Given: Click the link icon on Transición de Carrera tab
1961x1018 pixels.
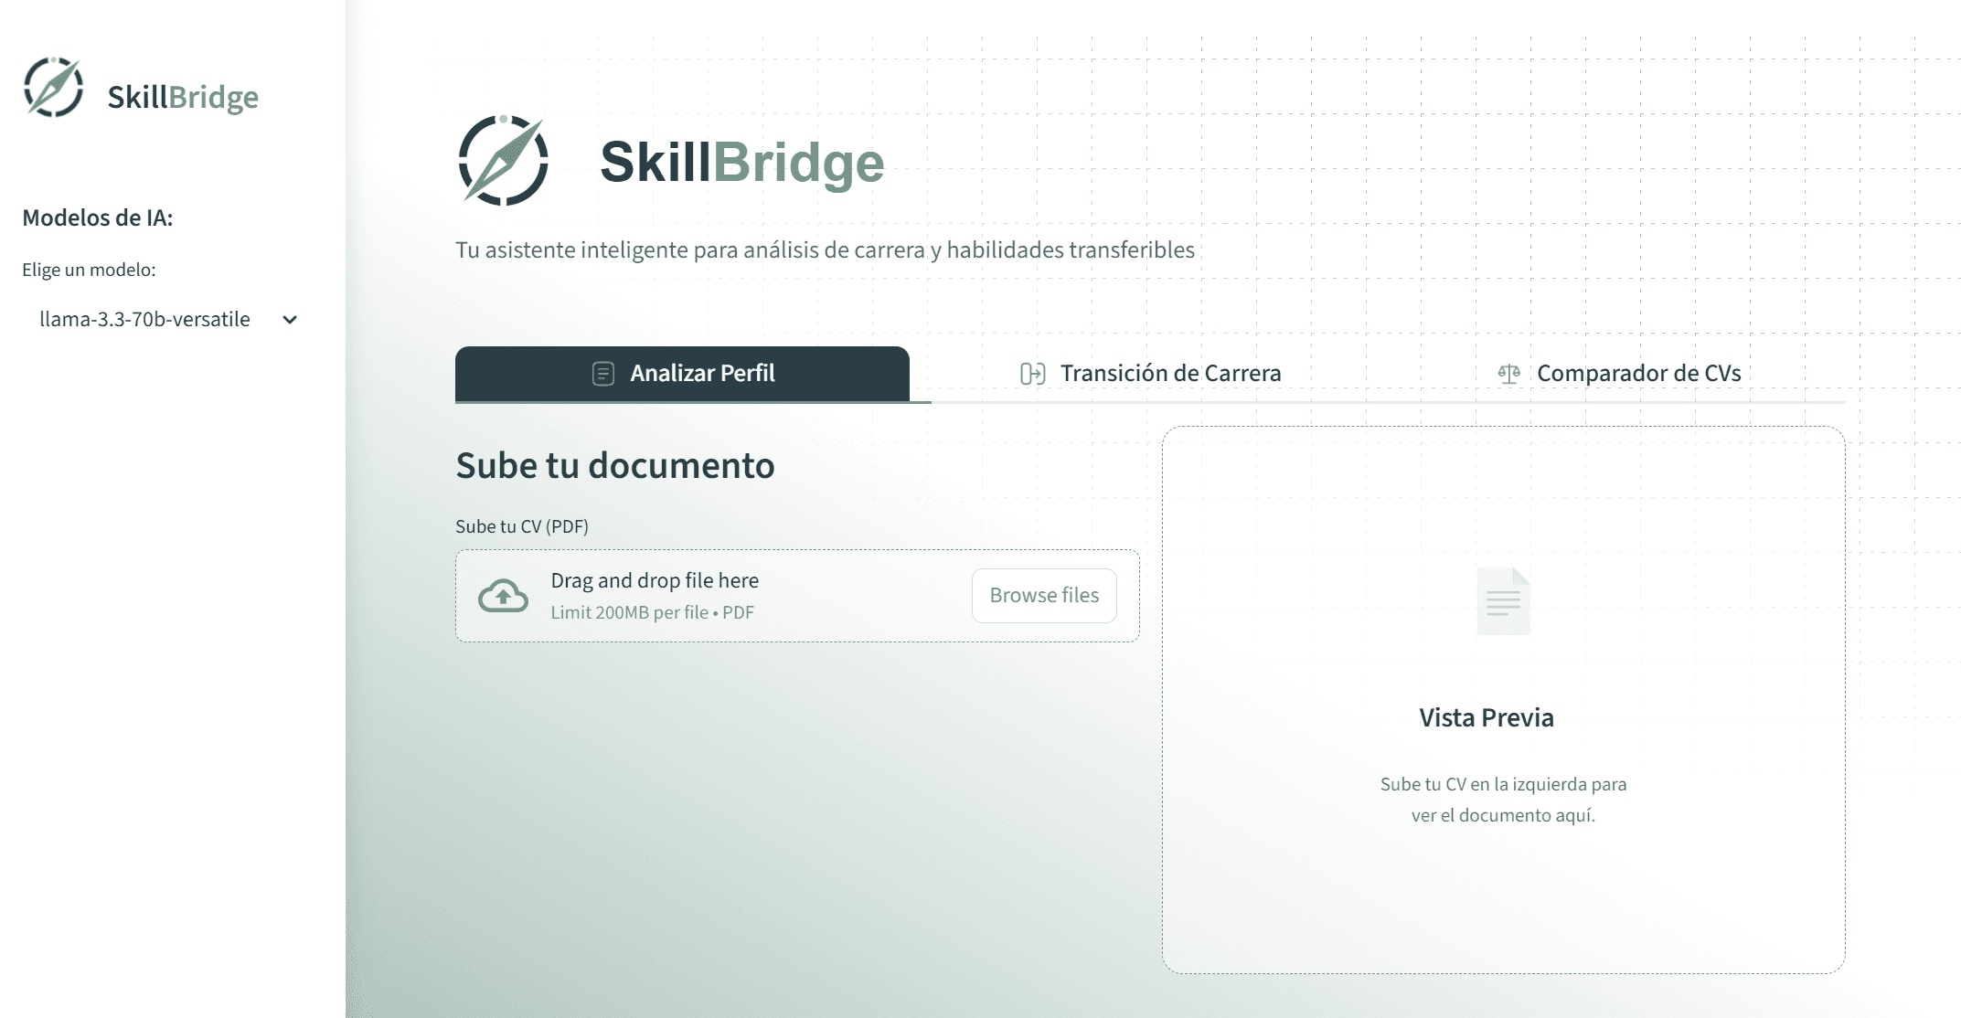Looking at the screenshot, I should 1033,373.
